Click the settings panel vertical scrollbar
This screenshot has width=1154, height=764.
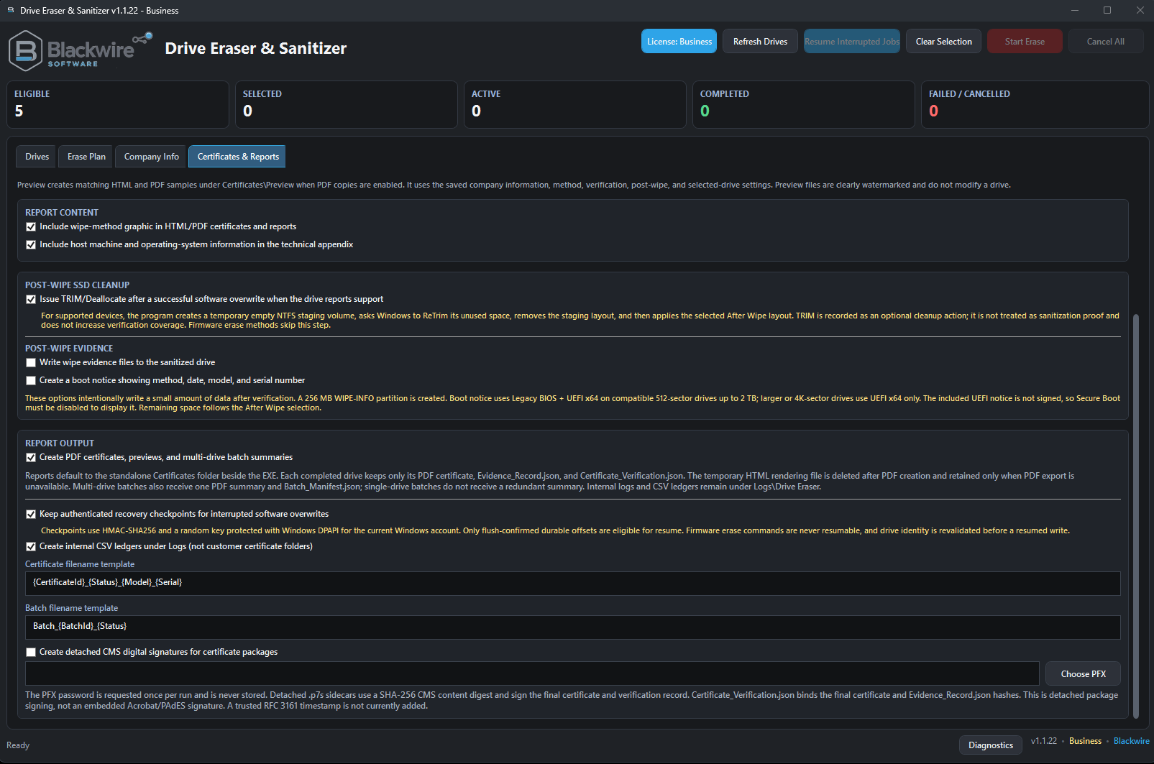point(1136,516)
